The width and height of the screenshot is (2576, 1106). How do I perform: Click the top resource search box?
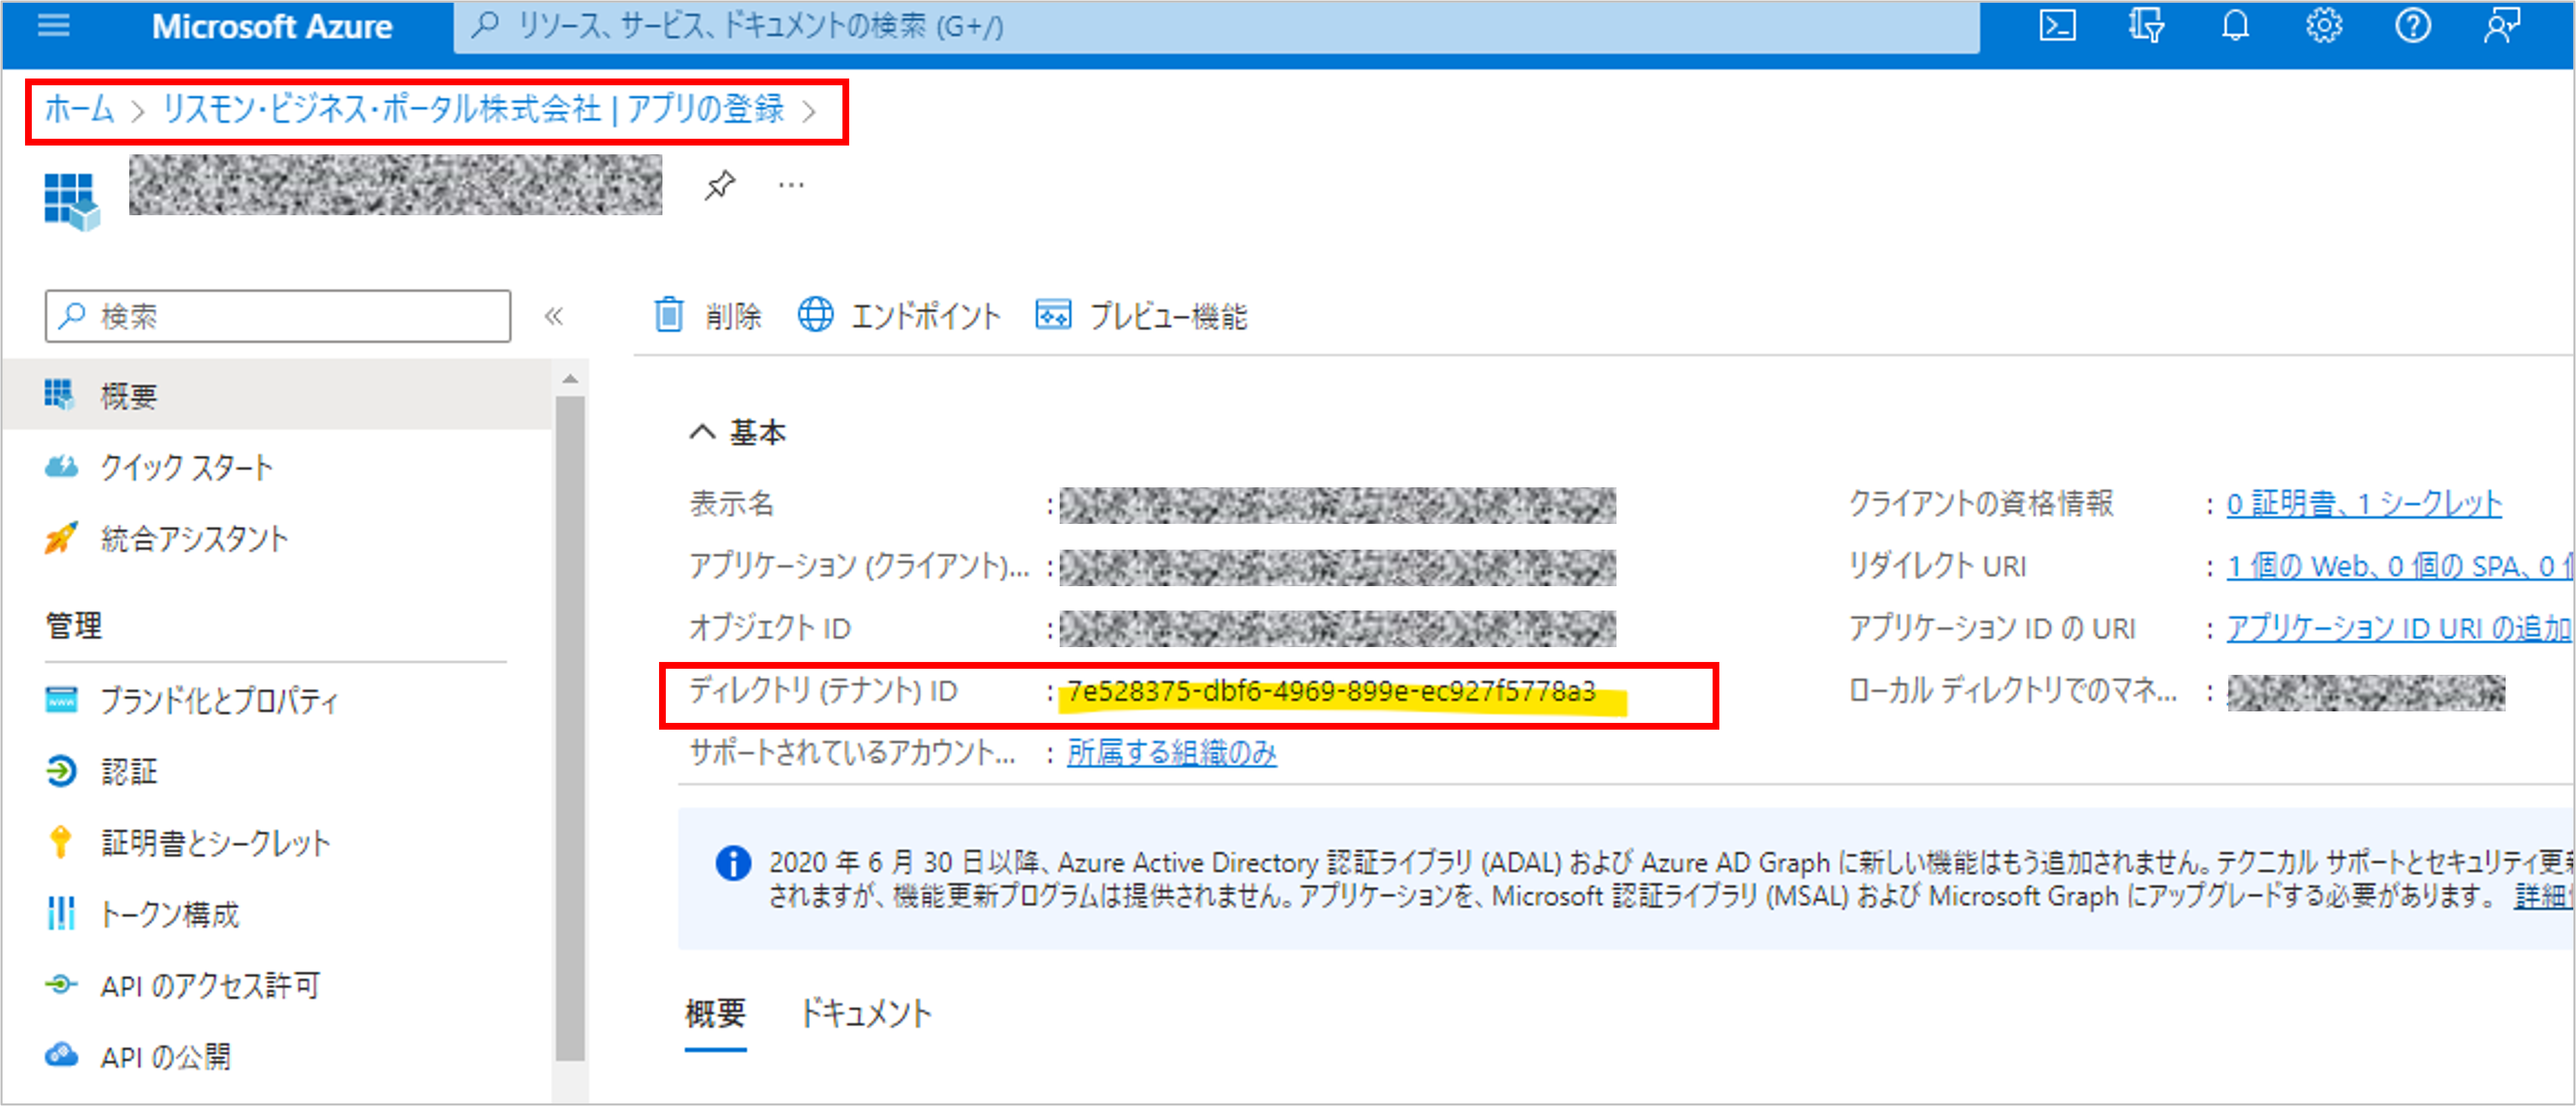[x=1216, y=26]
